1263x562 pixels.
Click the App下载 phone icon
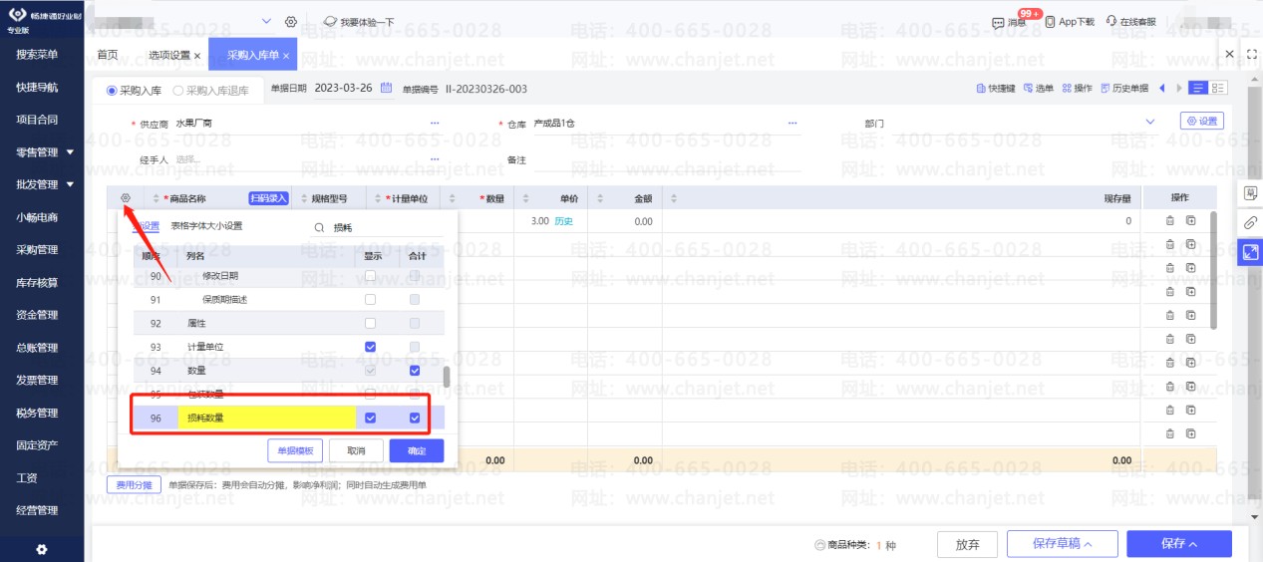pos(1051,21)
